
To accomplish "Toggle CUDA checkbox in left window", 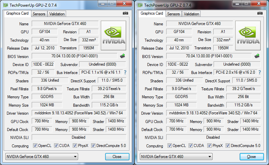I will pos(56,146).
